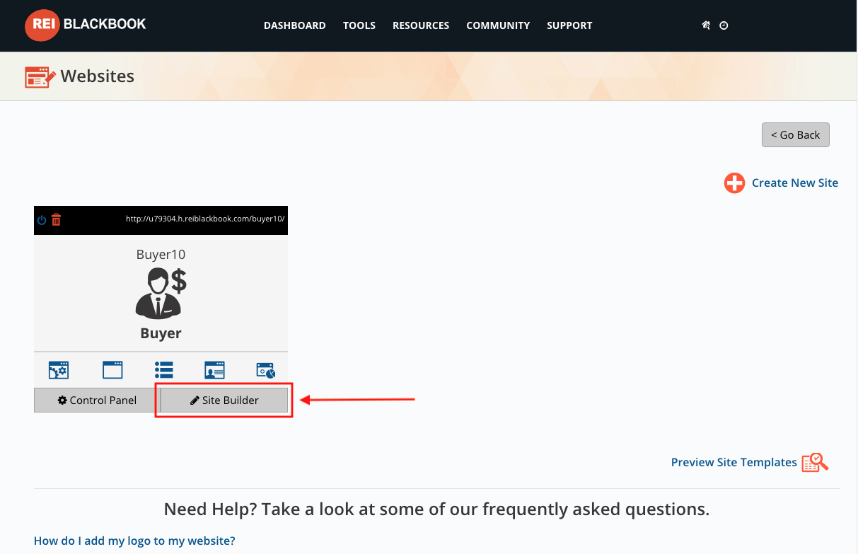Click the window with gears settings icon
This screenshot has height=554, width=858.
tap(58, 370)
